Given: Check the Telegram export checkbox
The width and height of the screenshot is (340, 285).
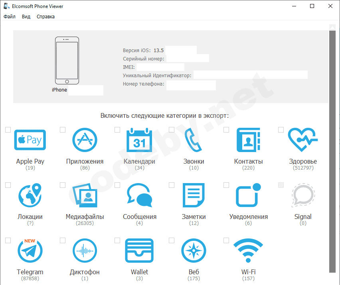Looking at the screenshot, I should click(x=8, y=240).
